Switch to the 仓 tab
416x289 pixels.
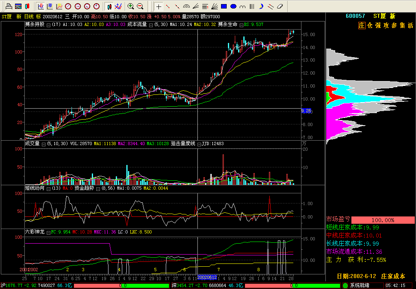(x=370, y=26)
